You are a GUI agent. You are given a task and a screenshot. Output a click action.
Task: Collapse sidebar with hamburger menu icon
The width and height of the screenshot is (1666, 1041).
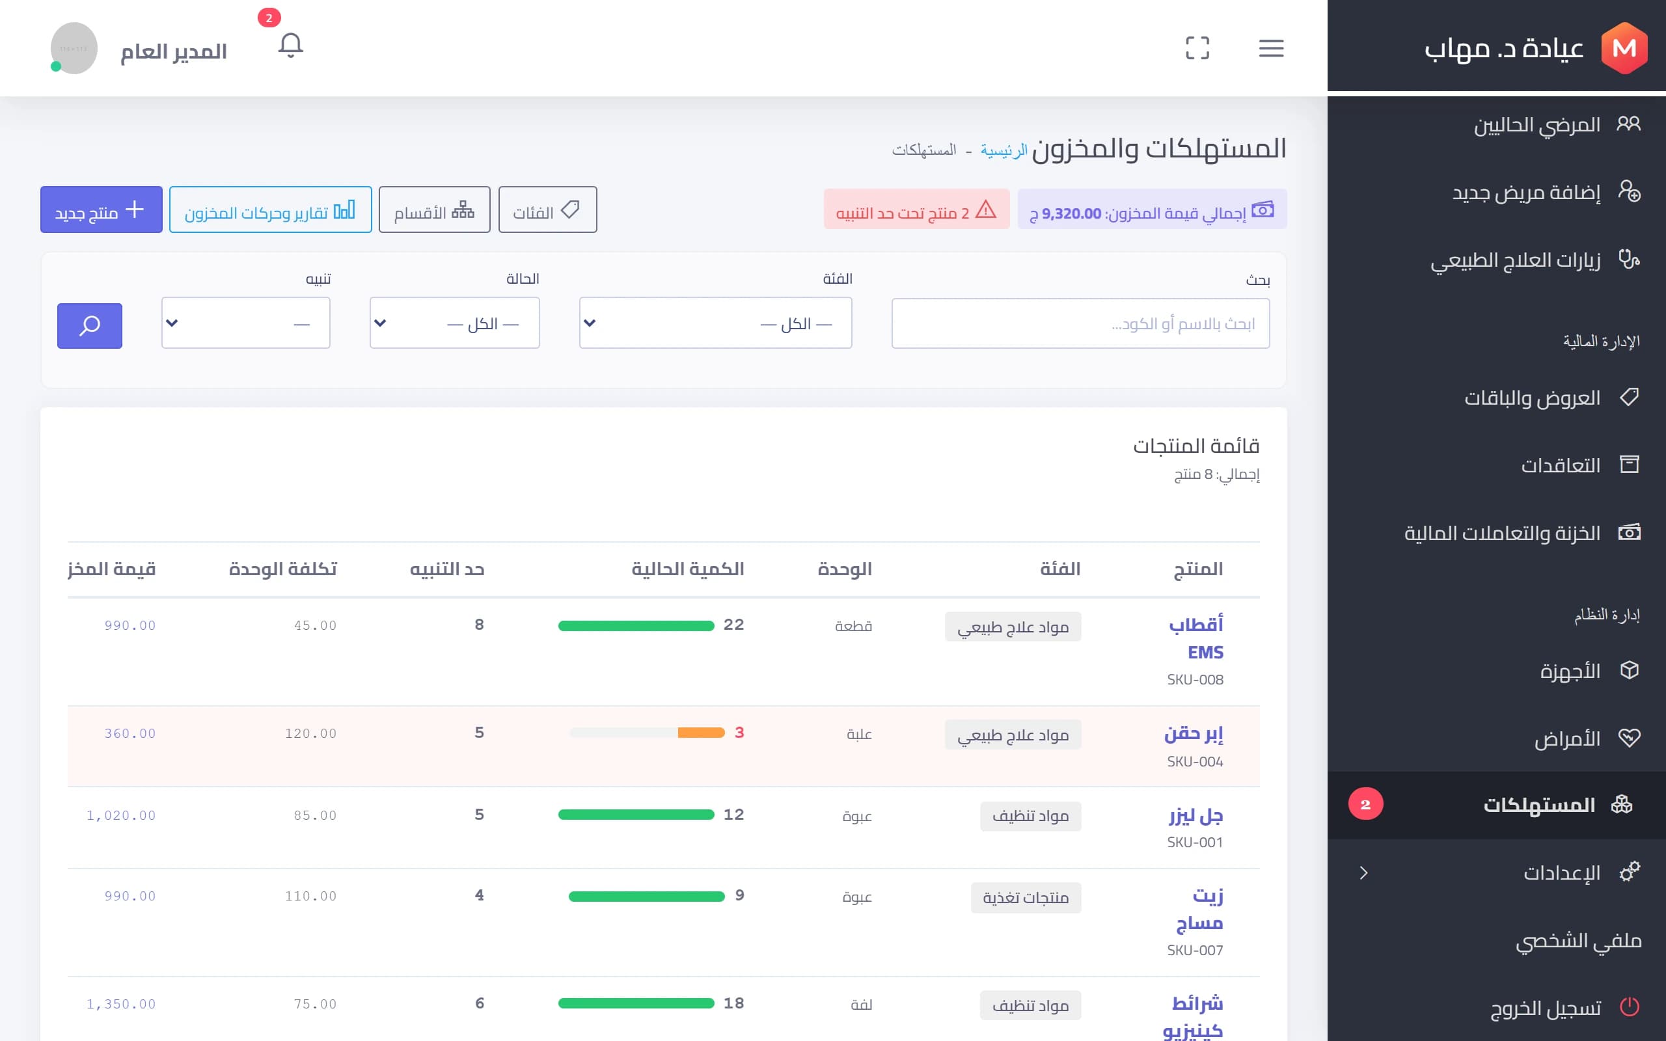[x=1271, y=48]
